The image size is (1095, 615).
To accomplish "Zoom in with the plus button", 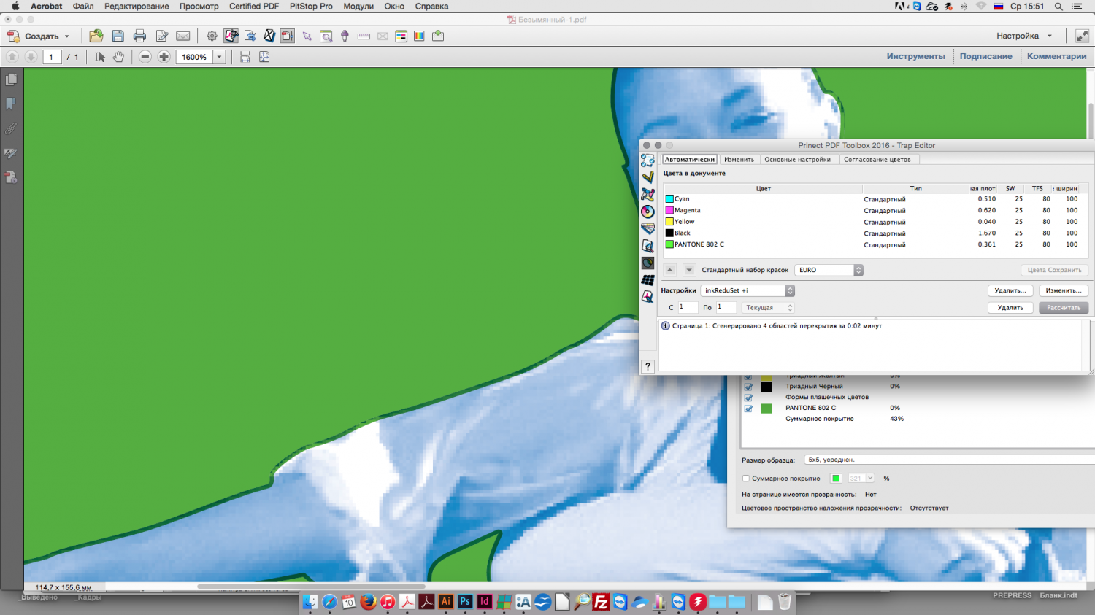I will point(164,57).
